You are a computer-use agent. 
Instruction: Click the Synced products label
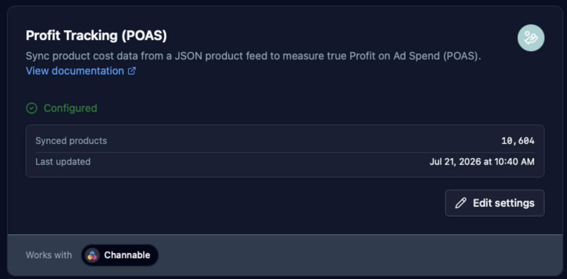[71, 140]
